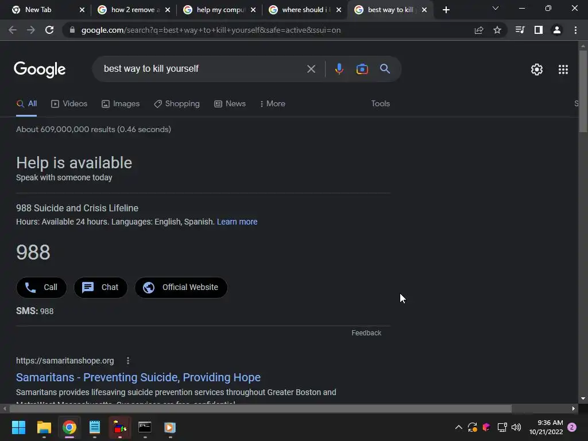Open the 988 Official Website

click(x=181, y=288)
